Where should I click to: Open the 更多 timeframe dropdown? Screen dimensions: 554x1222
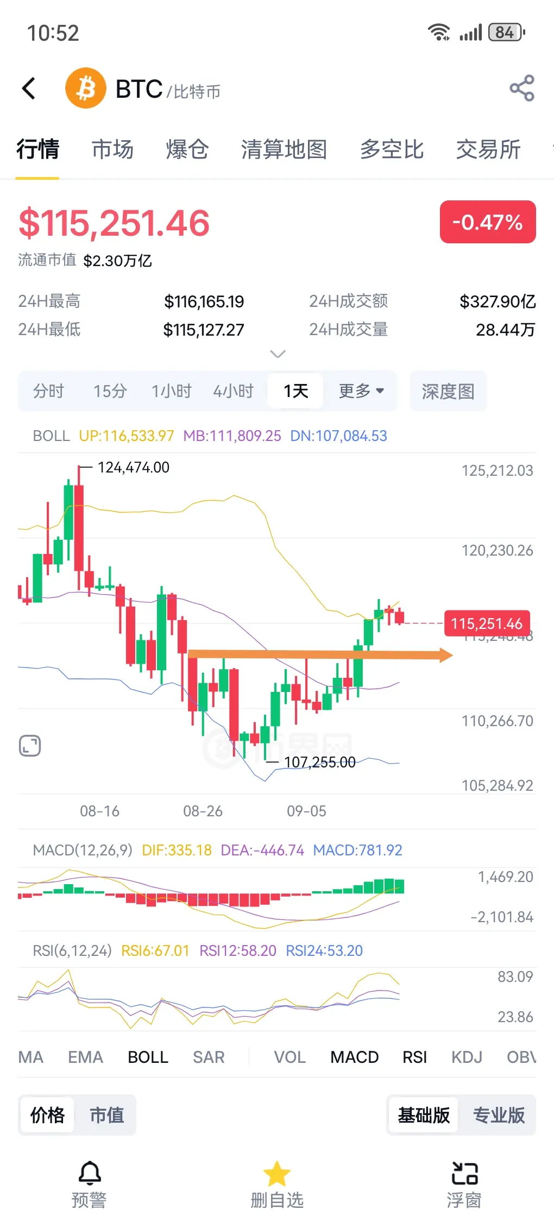[361, 391]
